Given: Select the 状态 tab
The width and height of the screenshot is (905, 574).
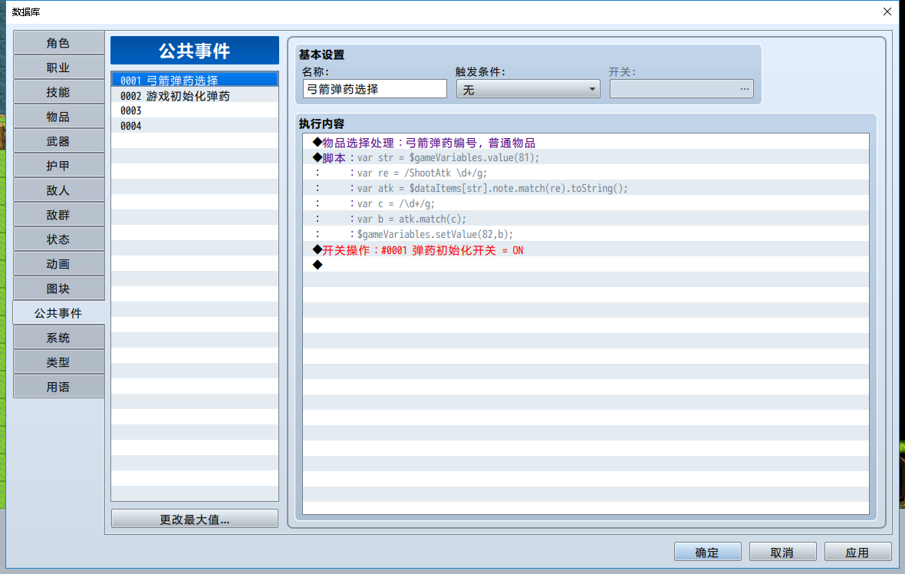Looking at the screenshot, I should [x=58, y=239].
